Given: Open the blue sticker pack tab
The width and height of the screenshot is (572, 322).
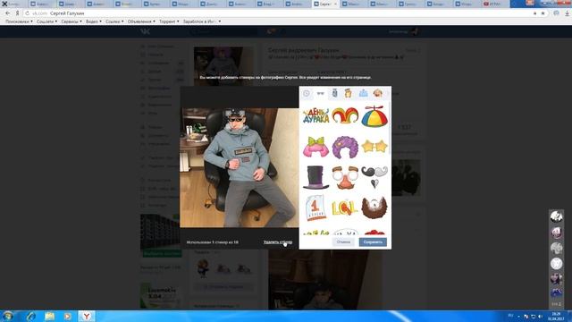Looking at the screenshot, I should pos(364,93).
